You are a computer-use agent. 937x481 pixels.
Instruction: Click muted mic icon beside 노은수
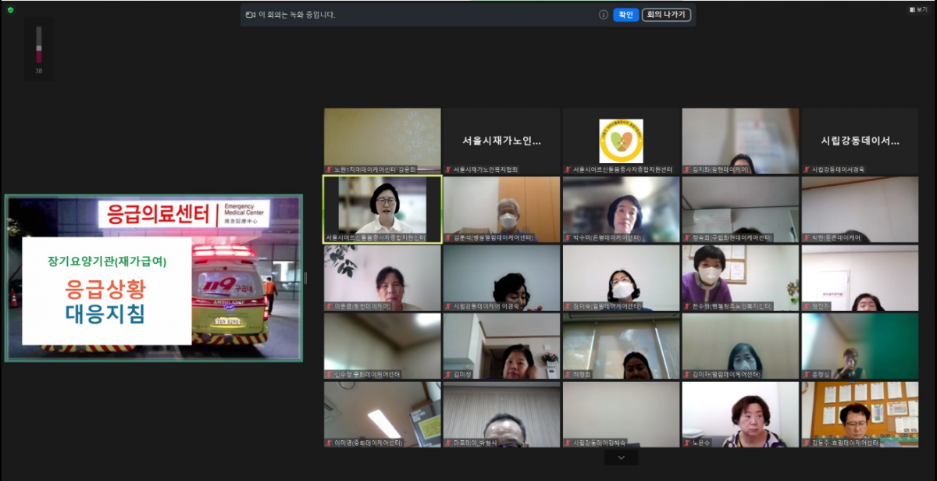687,443
